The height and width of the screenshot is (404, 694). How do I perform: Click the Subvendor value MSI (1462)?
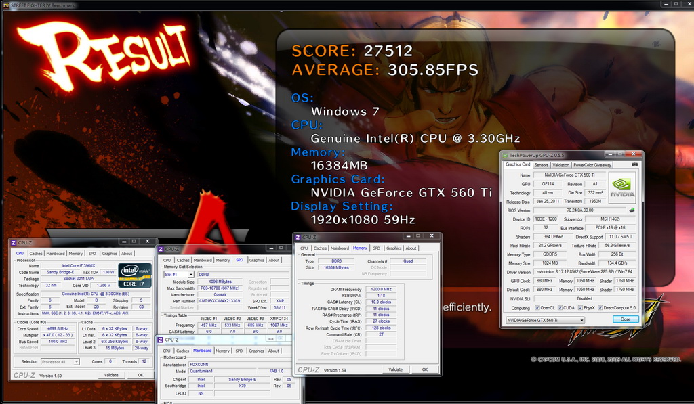click(x=610, y=219)
